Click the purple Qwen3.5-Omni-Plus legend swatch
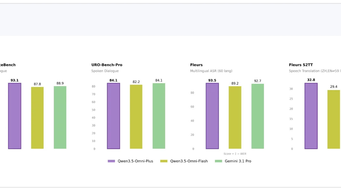Screen dimensions: 341x192 click(x=111, y=161)
